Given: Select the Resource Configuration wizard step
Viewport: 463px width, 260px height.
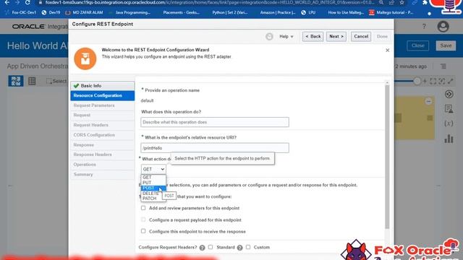Looking at the screenshot, I should [103, 95].
